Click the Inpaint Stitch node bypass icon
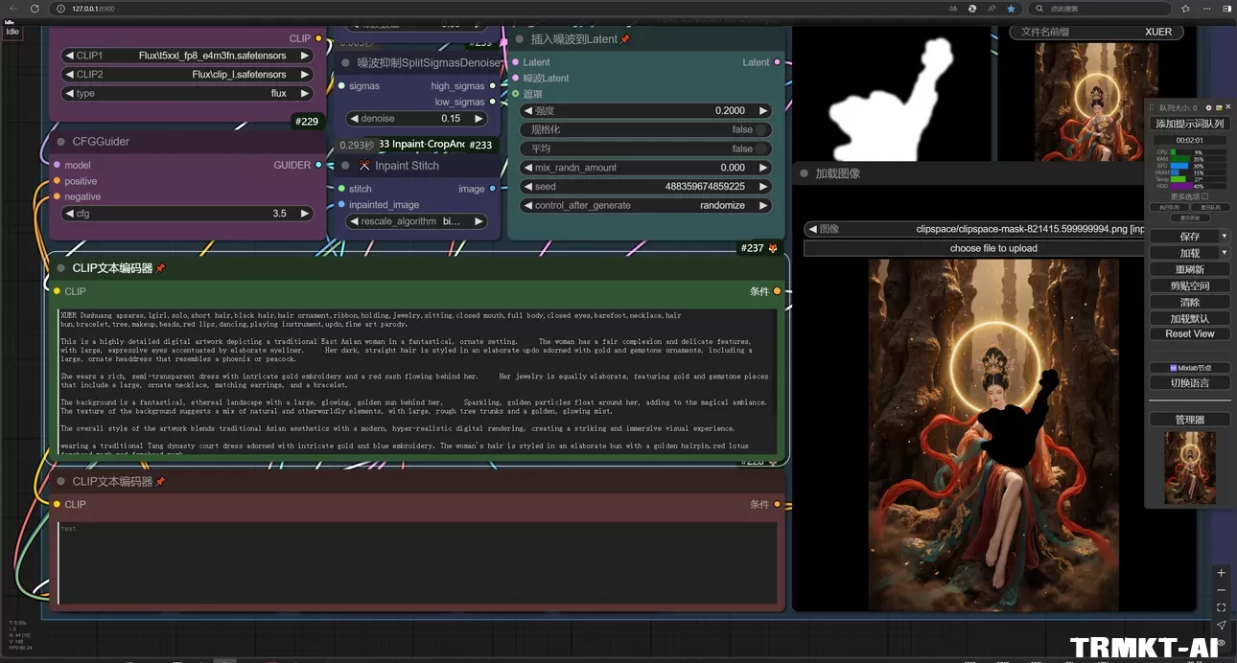The height and width of the screenshot is (663, 1237). (x=364, y=166)
